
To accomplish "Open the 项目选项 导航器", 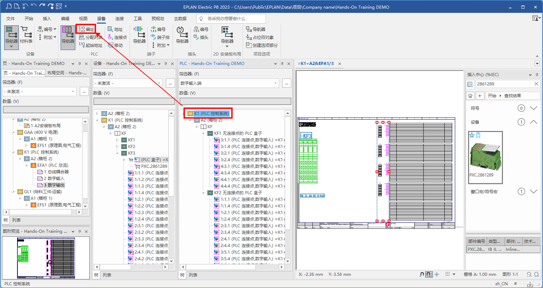I will 255,29.
